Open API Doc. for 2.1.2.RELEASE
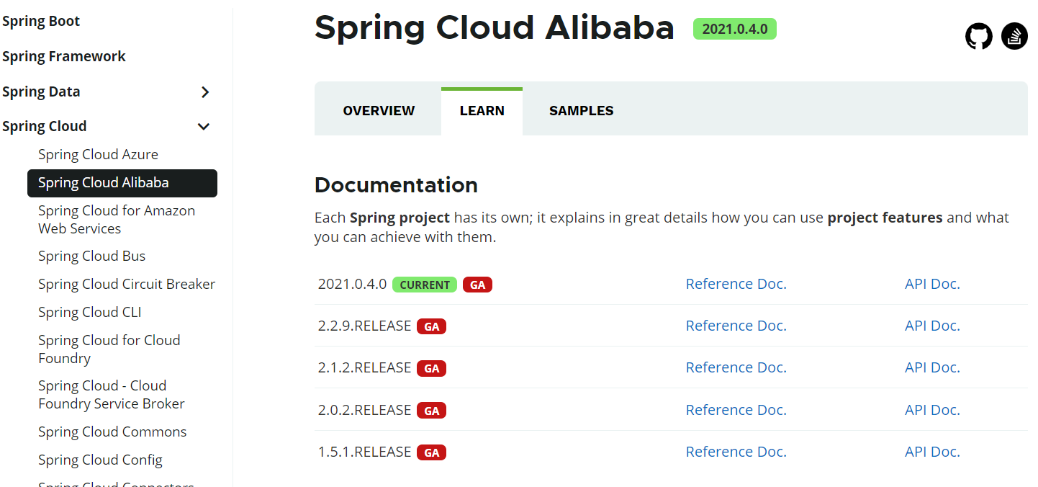 pyautogui.click(x=932, y=367)
